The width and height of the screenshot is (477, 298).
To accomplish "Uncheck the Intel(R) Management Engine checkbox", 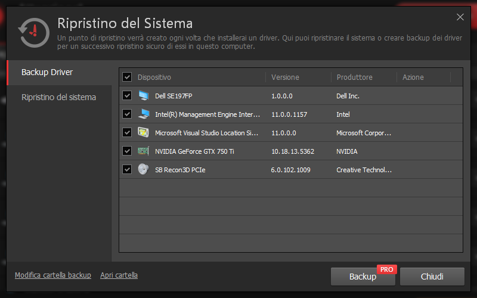I will (x=127, y=114).
